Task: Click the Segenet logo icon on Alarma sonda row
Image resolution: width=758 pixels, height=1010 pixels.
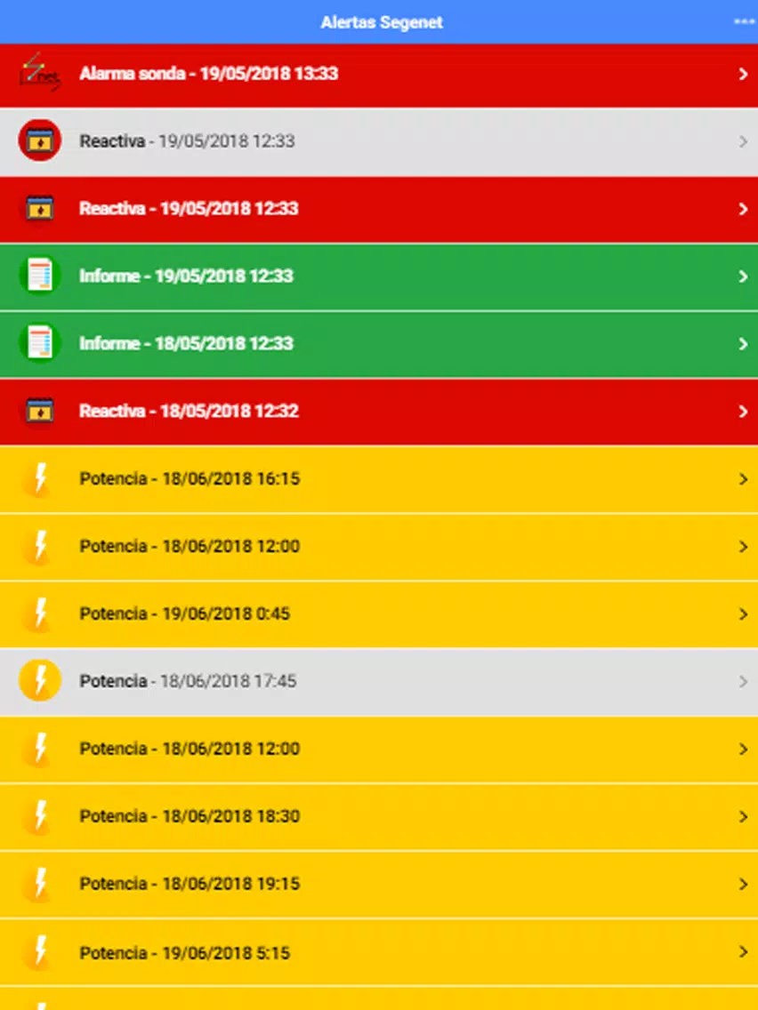Action: click(40, 73)
